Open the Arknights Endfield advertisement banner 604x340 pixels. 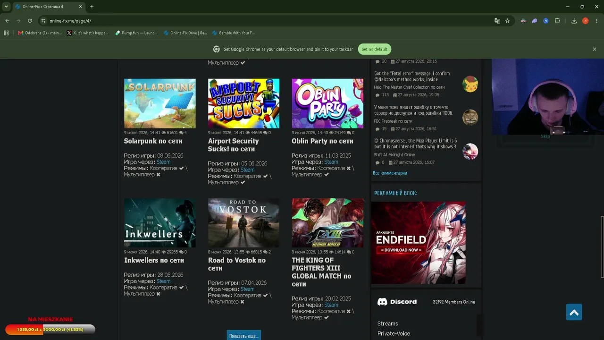[x=419, y=243]
